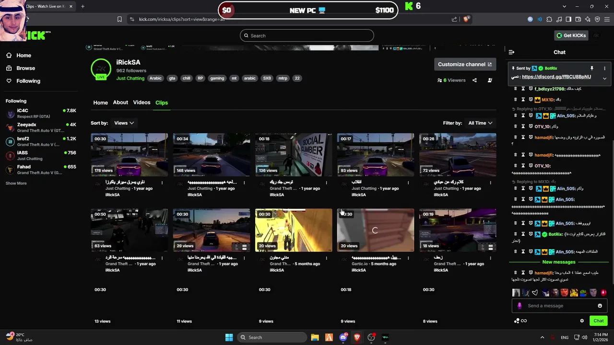Click the gta tag chip
Viewport: 614px width, 345px height.
pyautogui.click(x=172, y=79)
